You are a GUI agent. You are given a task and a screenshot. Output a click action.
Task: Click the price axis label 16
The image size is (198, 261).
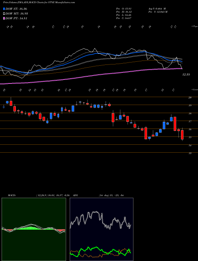[x=190, y=129]
